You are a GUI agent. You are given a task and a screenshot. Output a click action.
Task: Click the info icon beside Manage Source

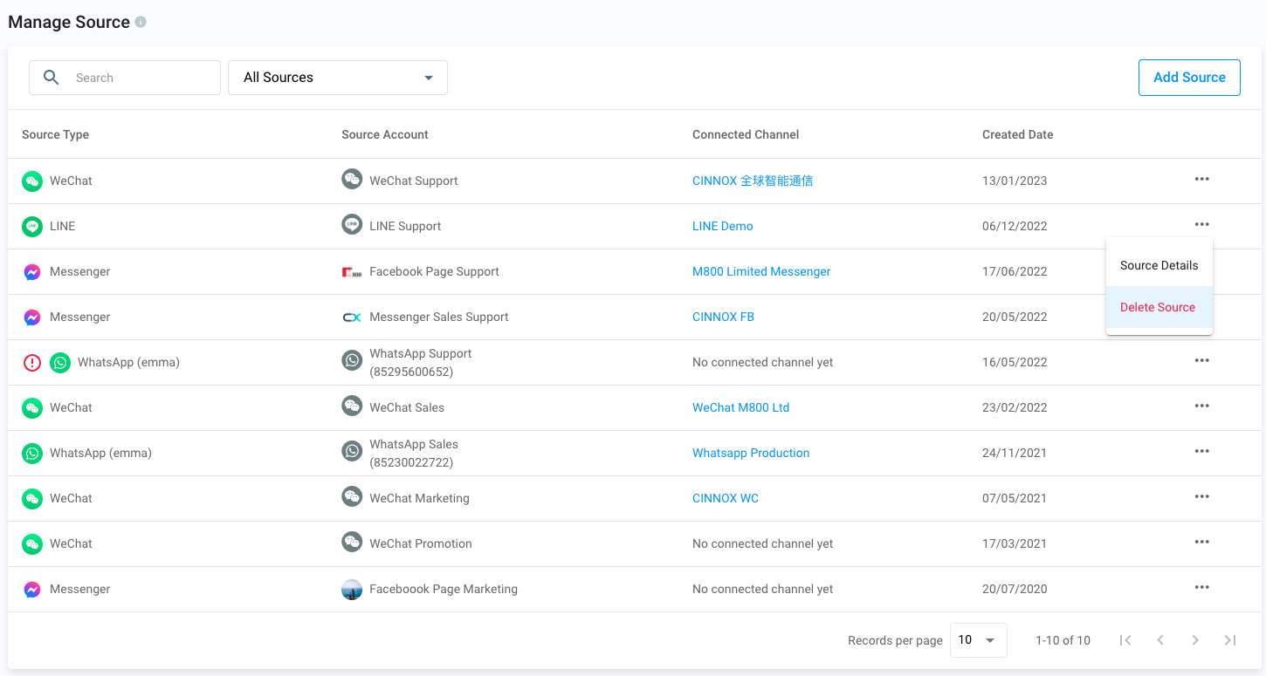(x=141, y=23)
